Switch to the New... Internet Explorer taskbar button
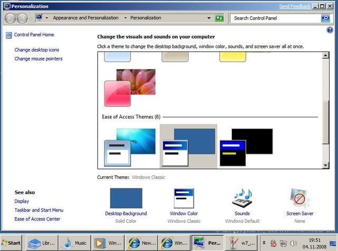The width and height of the screenshot is (338, 251). pyautogui.click(x=141, y=243)
